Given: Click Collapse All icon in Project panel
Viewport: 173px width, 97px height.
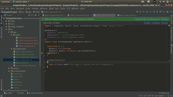Looking at the screenshot, I should 32,15.
